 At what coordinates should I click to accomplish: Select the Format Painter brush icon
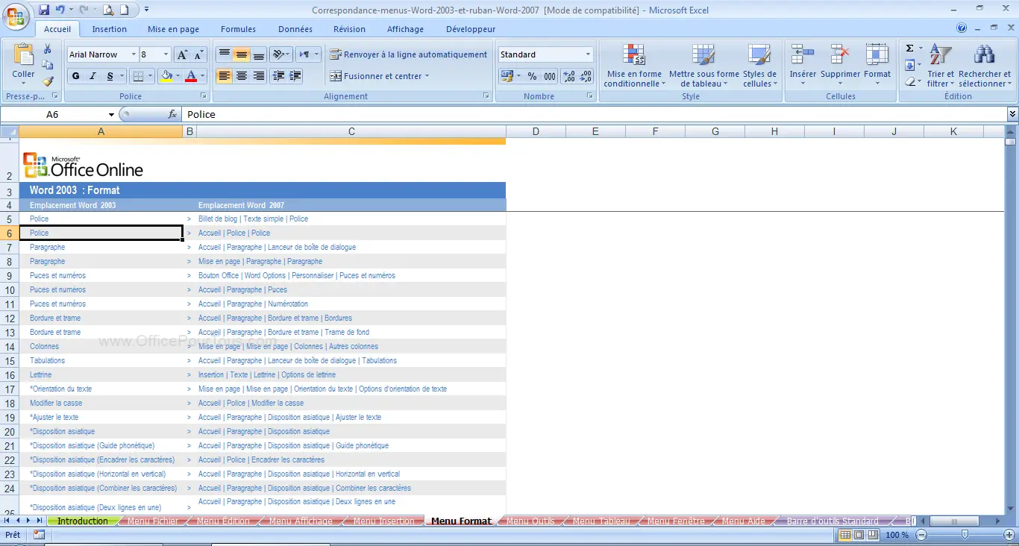[48, 81]
